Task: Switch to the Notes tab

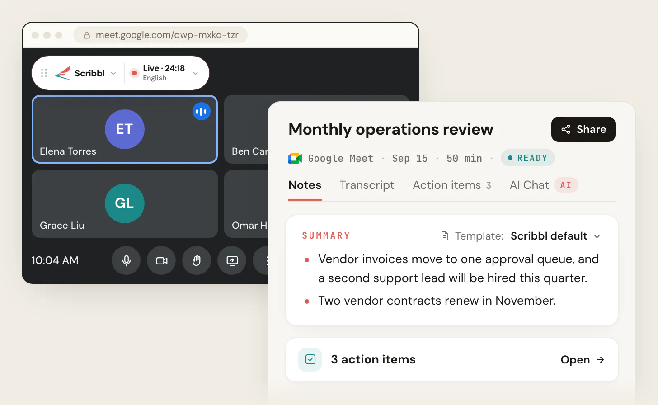Action: pyautogui.click(x=305, y=185)
